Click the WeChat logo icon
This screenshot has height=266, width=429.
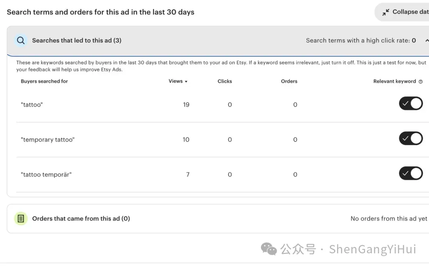(x=269, y=249)
